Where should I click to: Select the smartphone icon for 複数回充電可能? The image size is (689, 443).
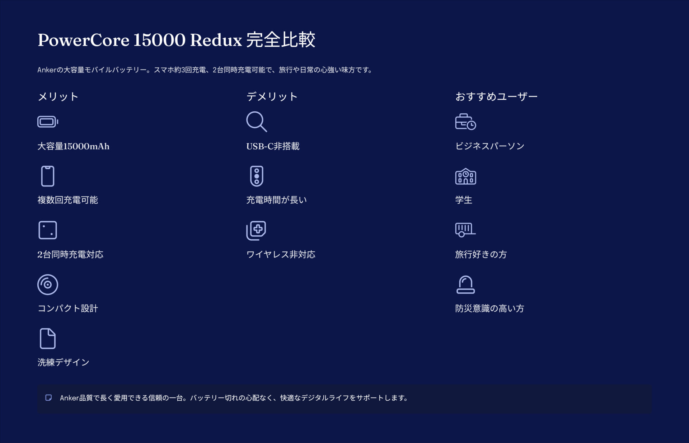click(48, 175)
